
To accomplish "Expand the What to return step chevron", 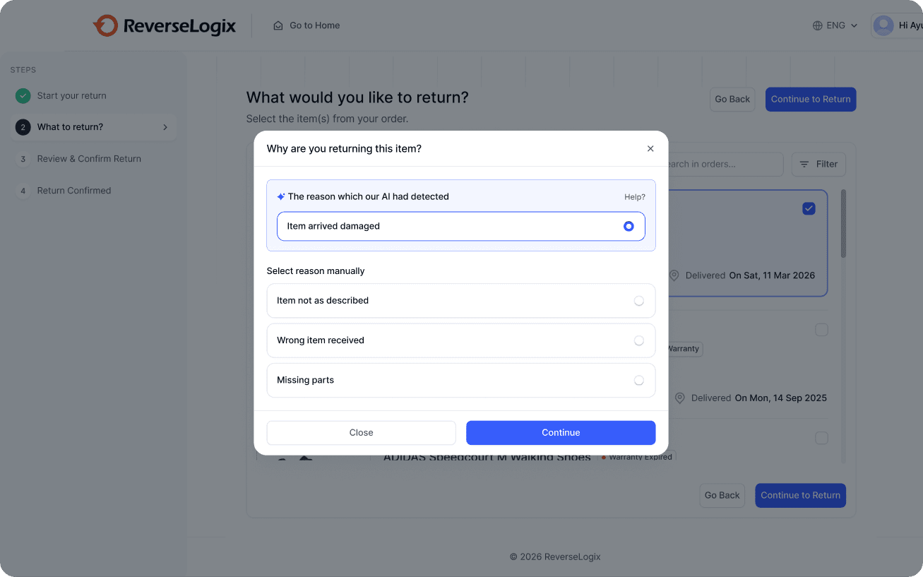I will pos(165,127).
